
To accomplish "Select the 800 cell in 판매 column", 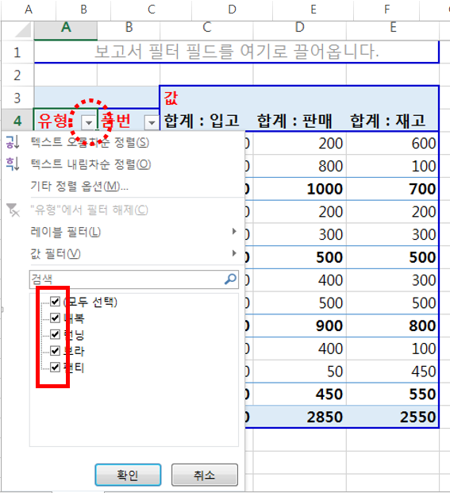I will tap(299, 166).
